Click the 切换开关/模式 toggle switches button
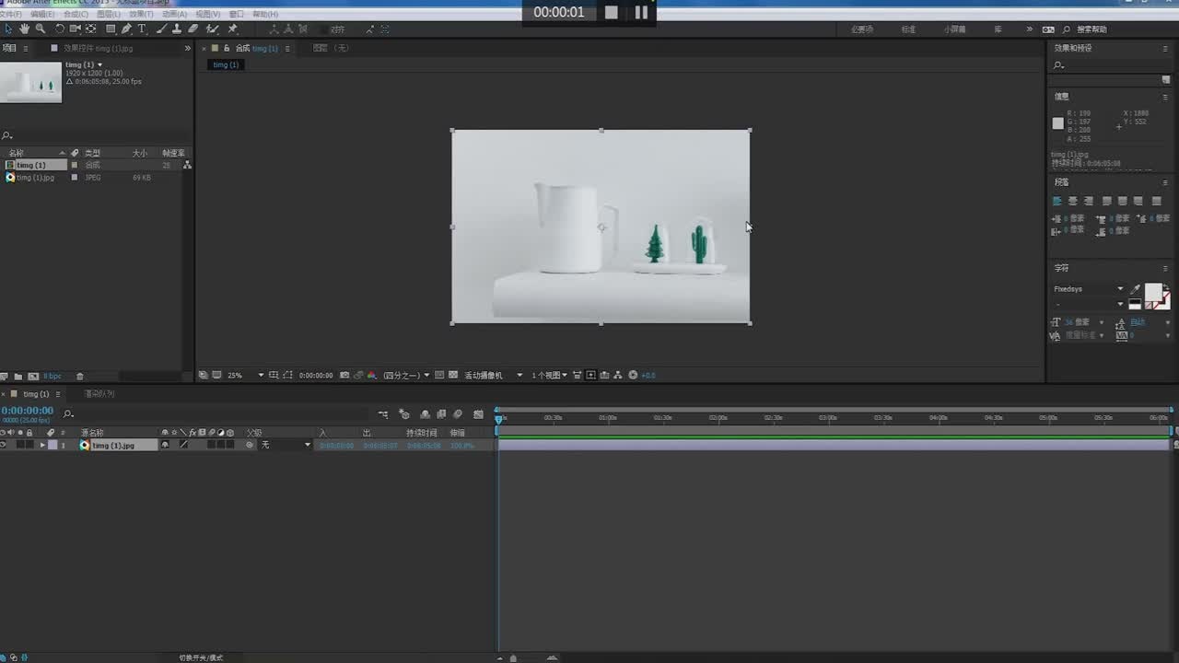The height and width of the screenshot is (663, 1179). coord(201,657)
